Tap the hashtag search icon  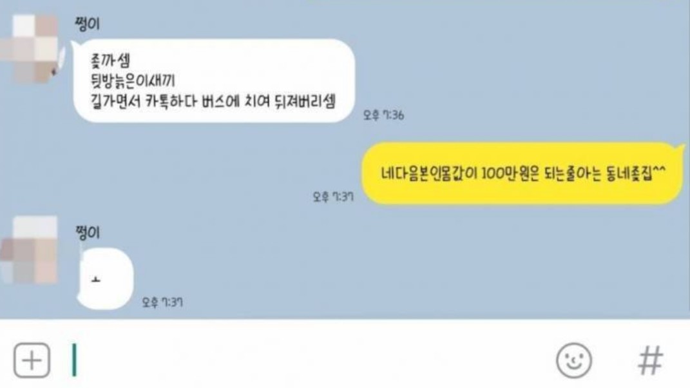coord(651,360)
